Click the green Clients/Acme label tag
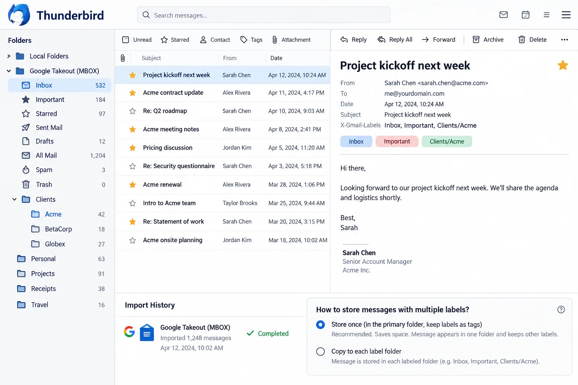This screenshot has width=578, height=385. tap(447, 141)
